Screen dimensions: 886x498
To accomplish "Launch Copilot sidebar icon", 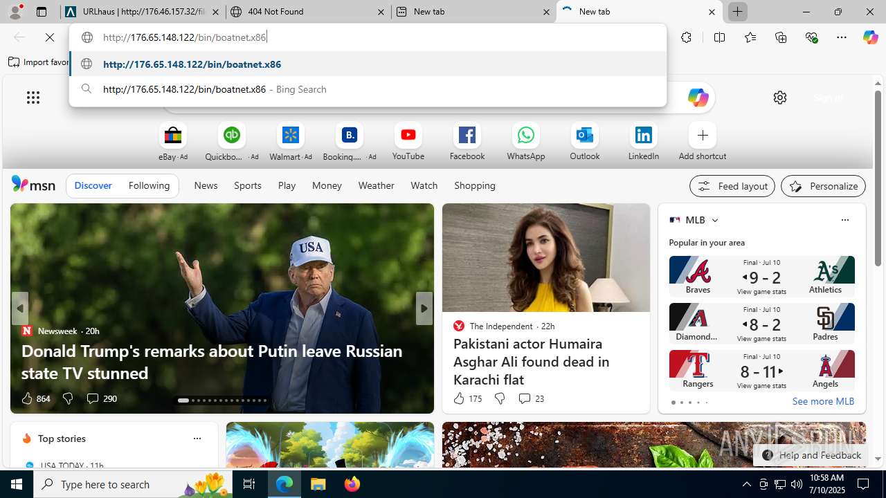I will [x=870, y=37].
